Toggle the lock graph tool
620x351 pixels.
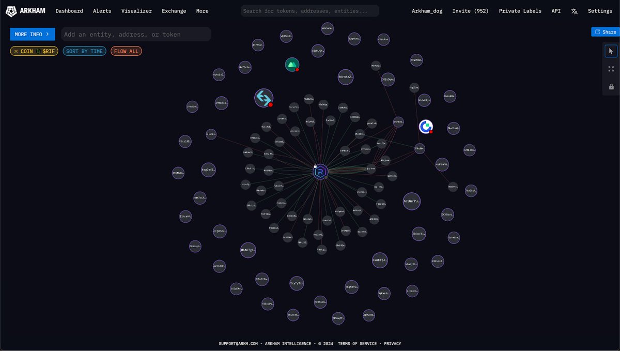click(x=611, y=86)
